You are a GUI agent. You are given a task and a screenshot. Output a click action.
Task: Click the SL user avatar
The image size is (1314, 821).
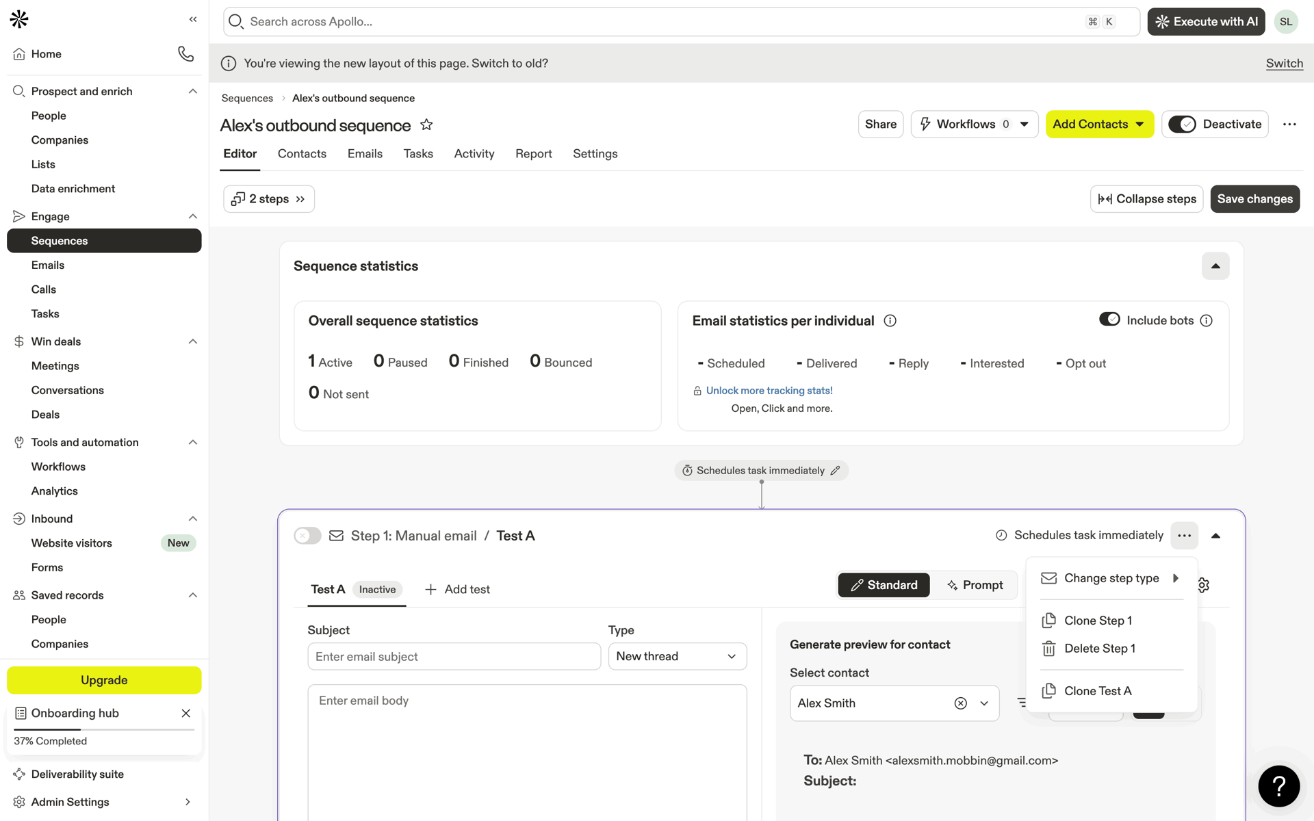[x=1286, y=22]
